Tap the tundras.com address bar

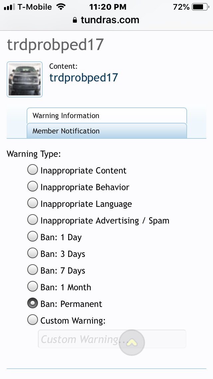pos(106,20)
